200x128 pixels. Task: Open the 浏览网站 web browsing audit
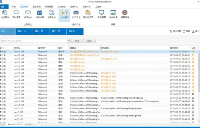(x=5, y=14)
